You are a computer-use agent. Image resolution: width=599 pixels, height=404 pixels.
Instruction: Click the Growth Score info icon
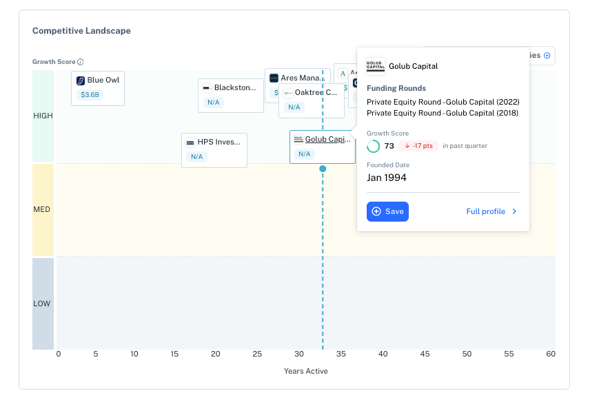(x=80, y=62)
